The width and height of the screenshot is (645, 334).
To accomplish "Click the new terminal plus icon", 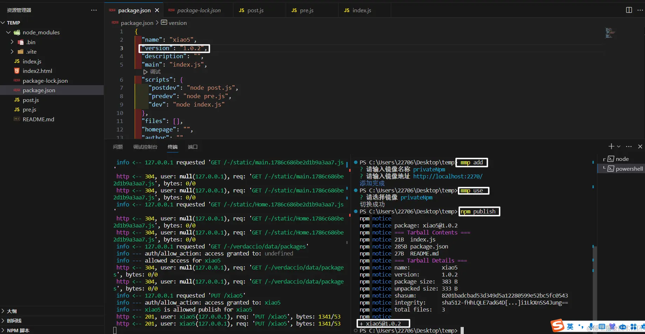I will point(611,146).
